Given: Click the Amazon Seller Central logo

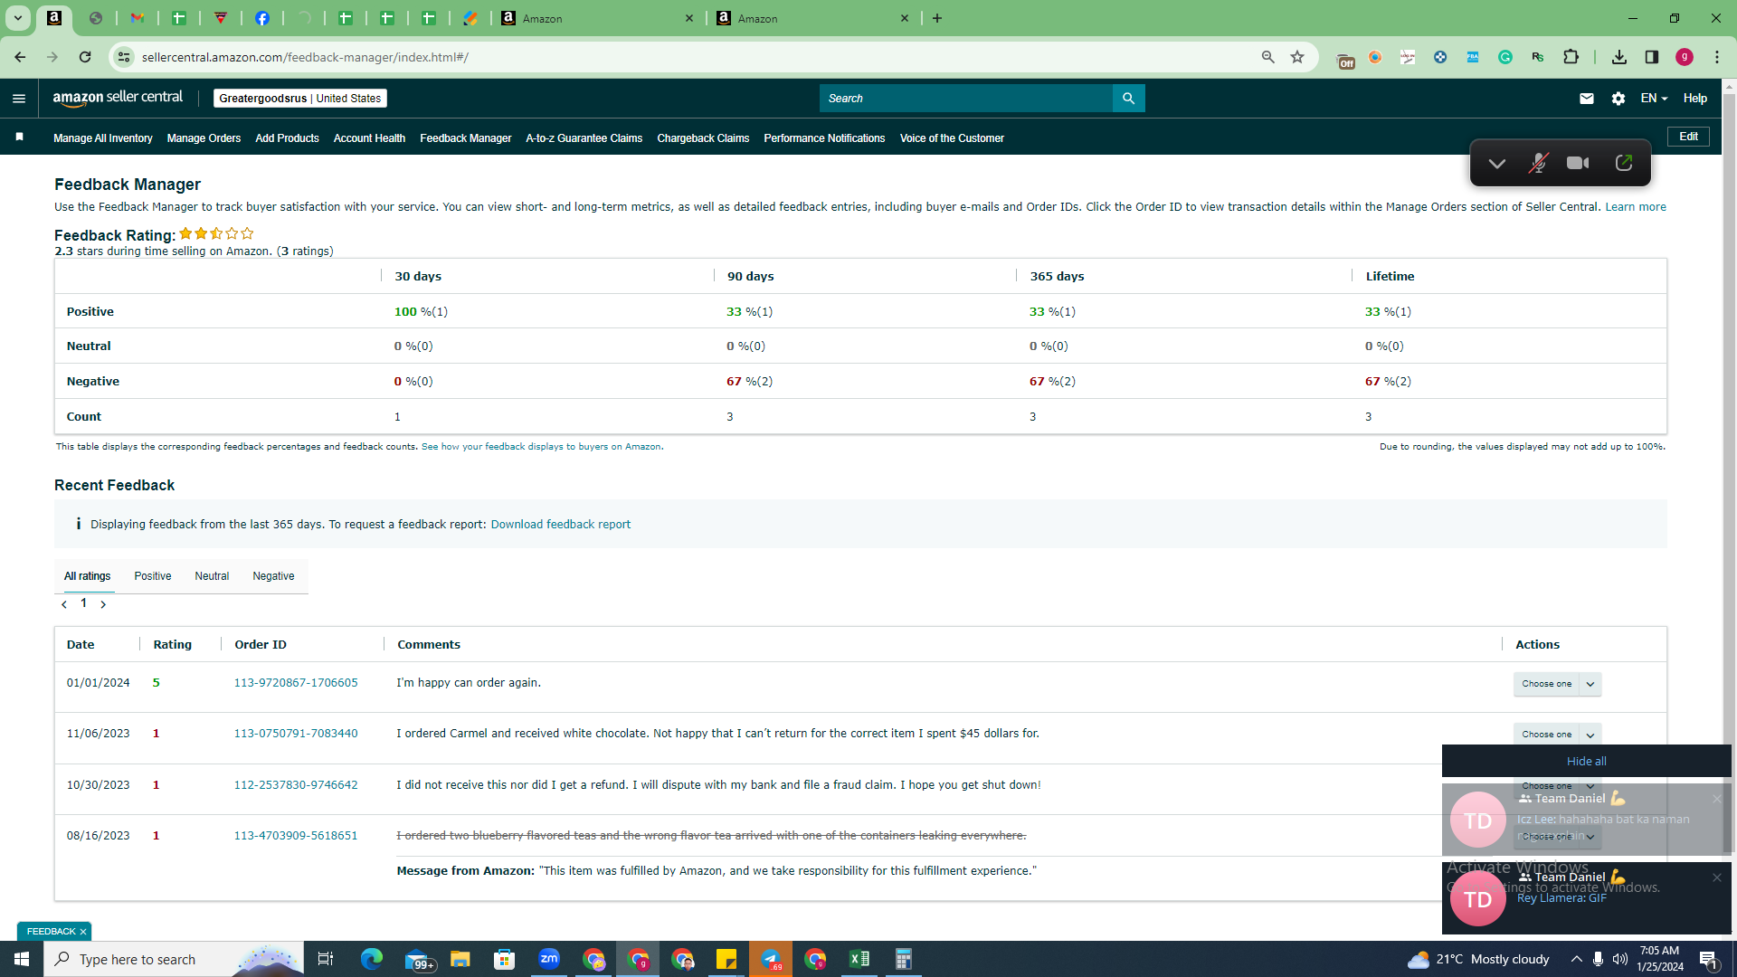Looking at the screenshot, I should (x=118, y=98).
